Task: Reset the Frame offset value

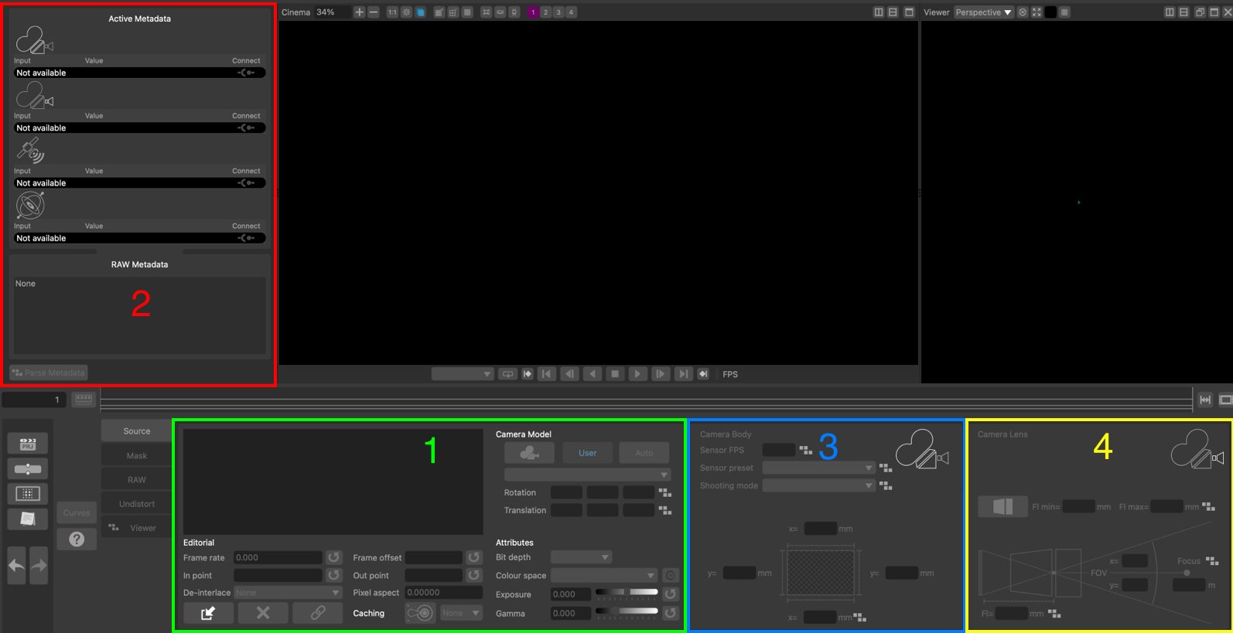Action: (x=473, y=557)
